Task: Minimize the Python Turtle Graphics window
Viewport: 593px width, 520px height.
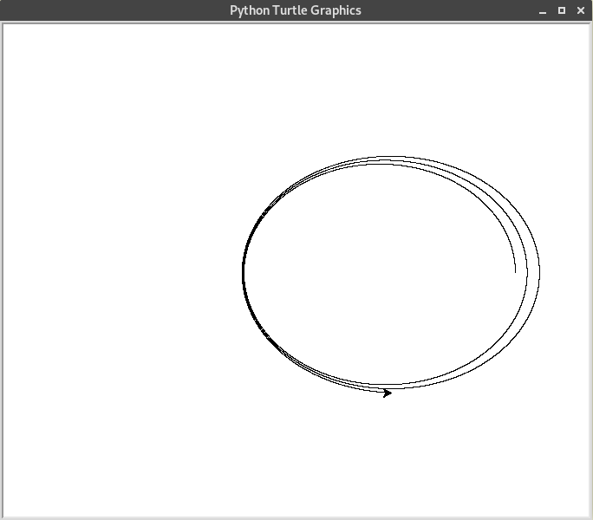Action: (x=543, y=11)
